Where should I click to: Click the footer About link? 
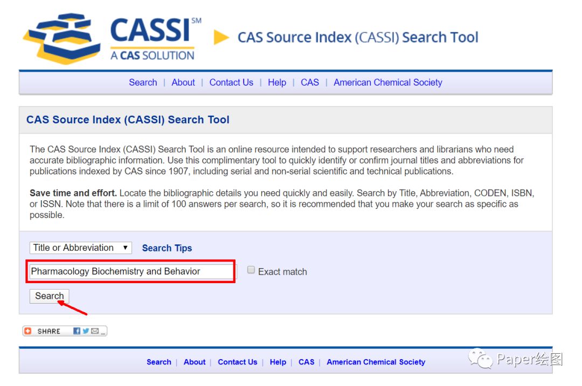pos(195,362)
